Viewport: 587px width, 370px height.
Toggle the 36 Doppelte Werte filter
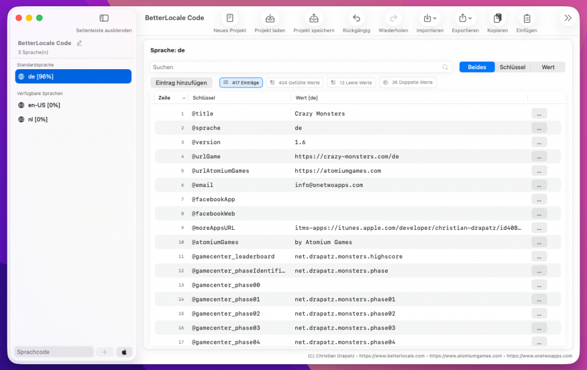point(408,83)
